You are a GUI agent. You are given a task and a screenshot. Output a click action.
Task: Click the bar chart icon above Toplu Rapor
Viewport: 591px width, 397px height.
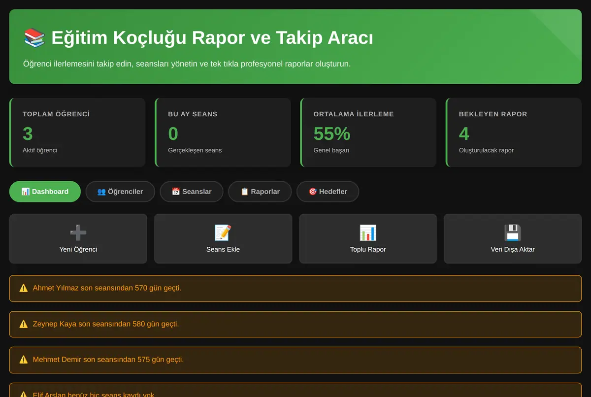tap(368, 232)
